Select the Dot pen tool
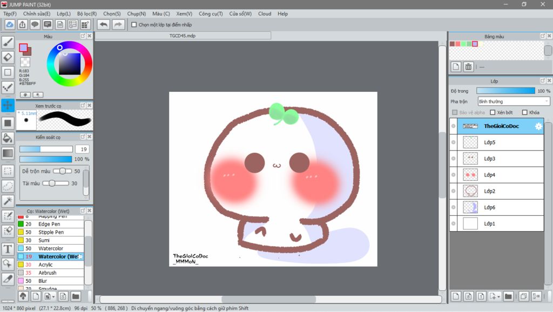 point(8,87)
